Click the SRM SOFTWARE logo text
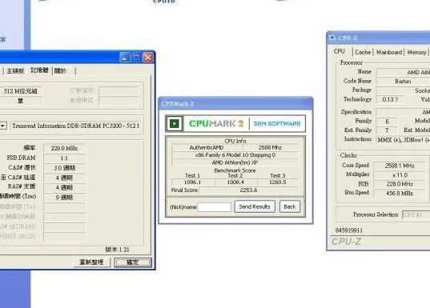The height and width of the screenshot is (308, 430). click(277, 123)
